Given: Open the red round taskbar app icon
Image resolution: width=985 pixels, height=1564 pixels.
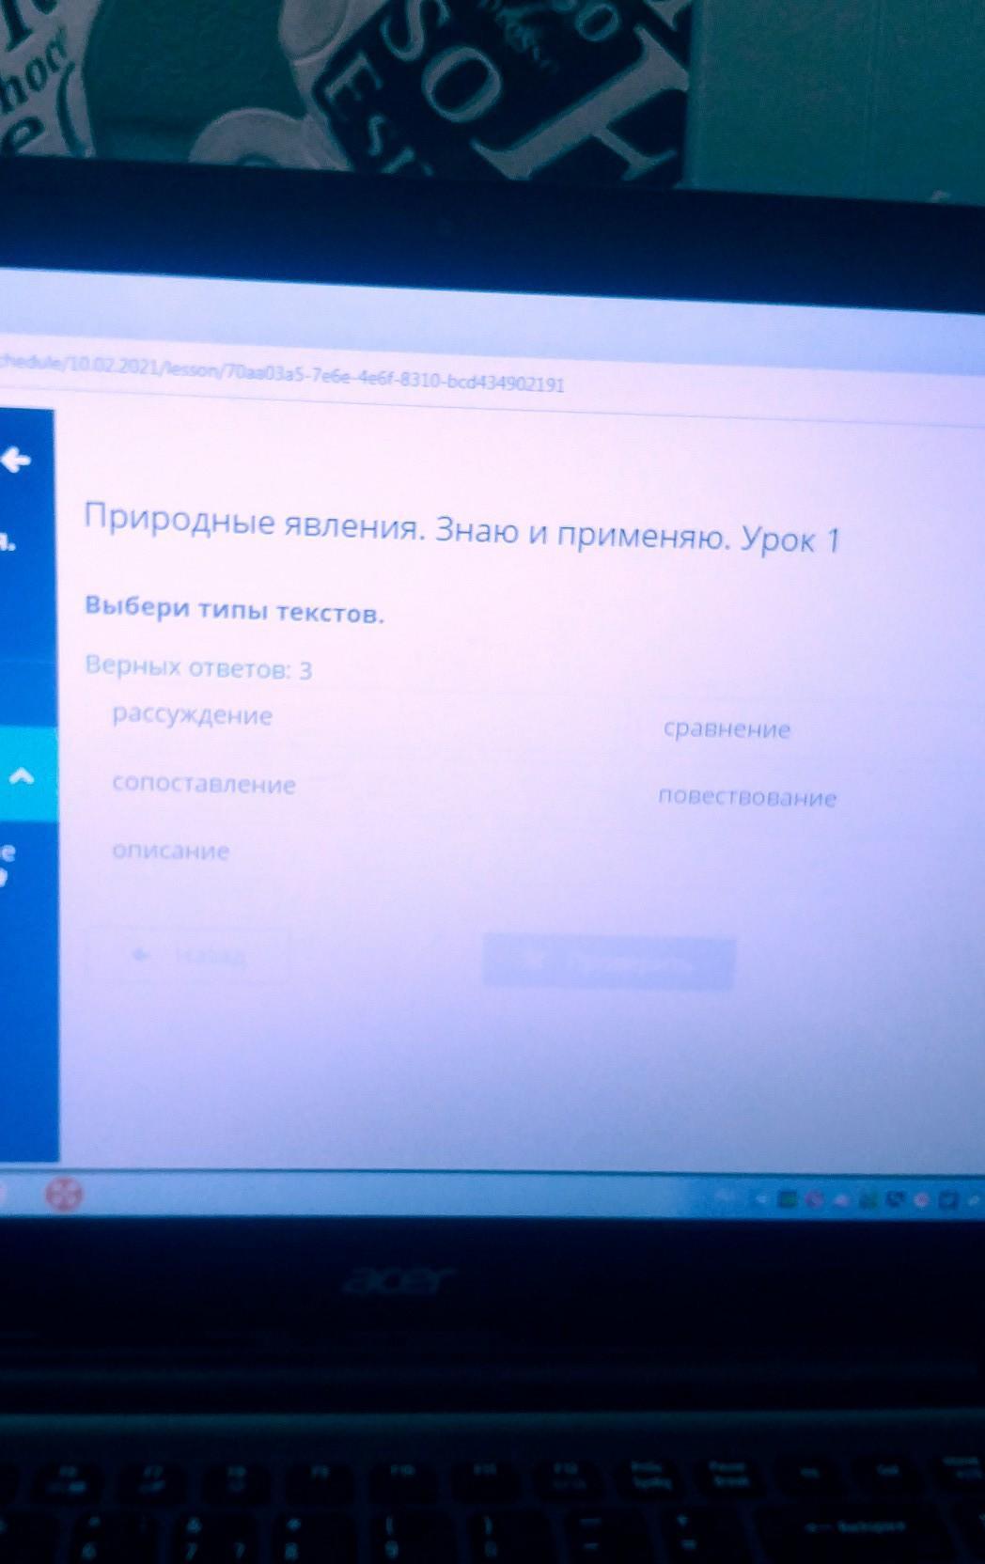Looking at the screenshot, I should [x=64, y=1195].
